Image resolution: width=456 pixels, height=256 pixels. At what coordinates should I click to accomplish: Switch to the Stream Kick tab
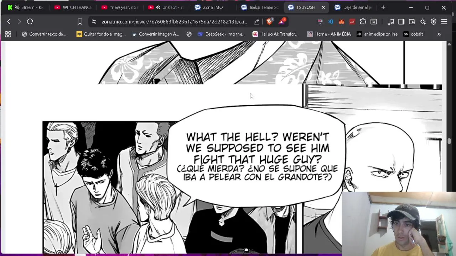pyautogui.click(x=27, y=7)
